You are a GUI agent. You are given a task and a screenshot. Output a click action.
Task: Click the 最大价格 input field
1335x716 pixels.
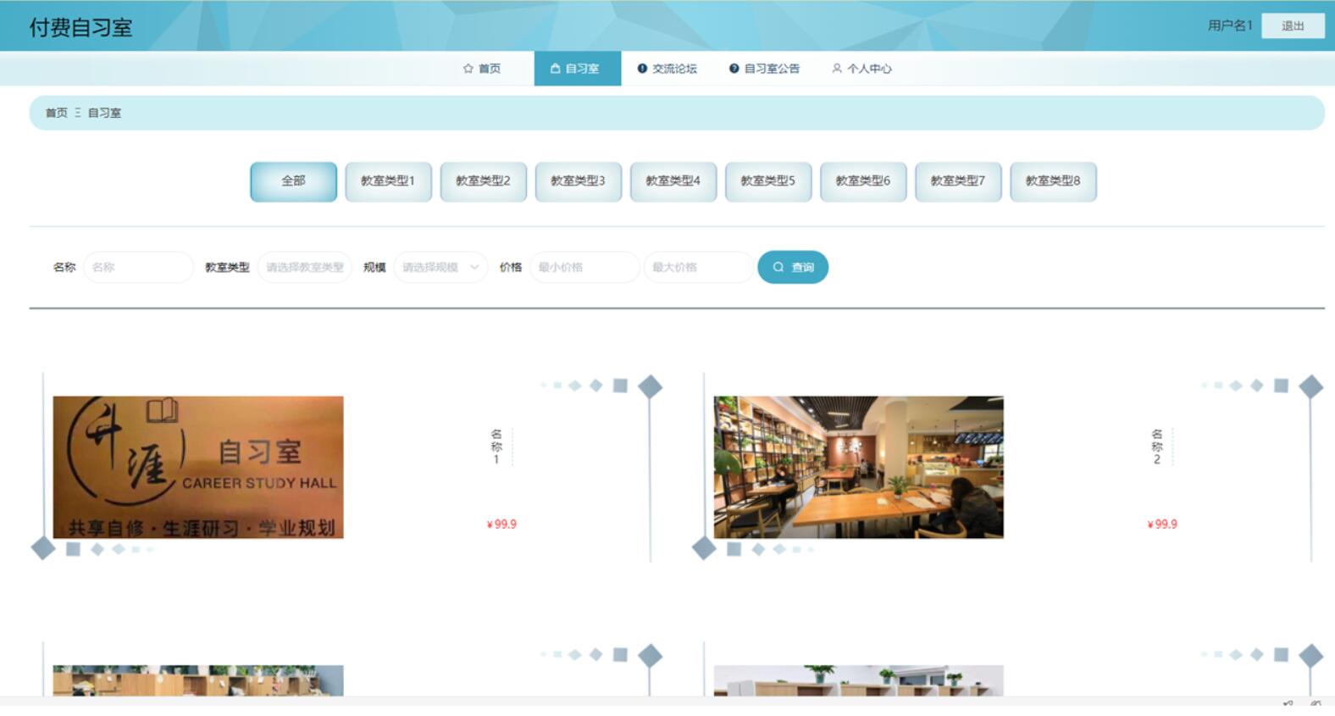click(697, 267)
